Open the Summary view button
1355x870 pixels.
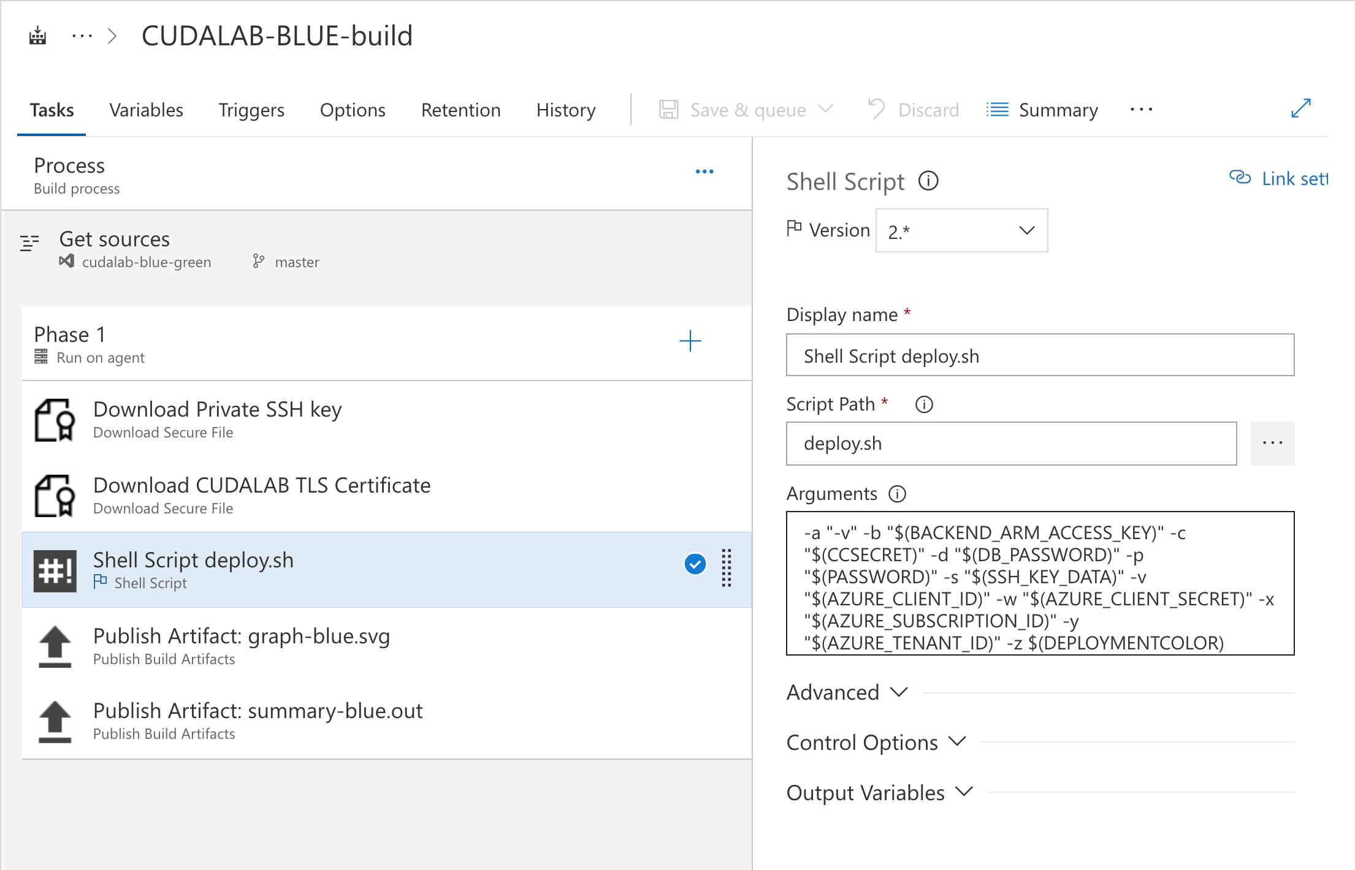[1042, 110]
